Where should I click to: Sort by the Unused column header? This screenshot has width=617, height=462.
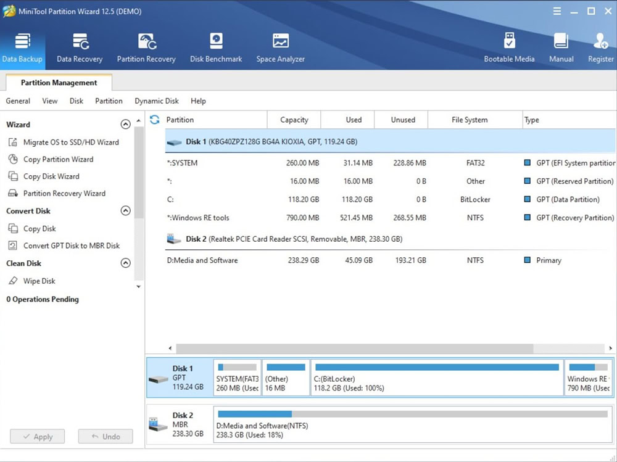(401, 120)
